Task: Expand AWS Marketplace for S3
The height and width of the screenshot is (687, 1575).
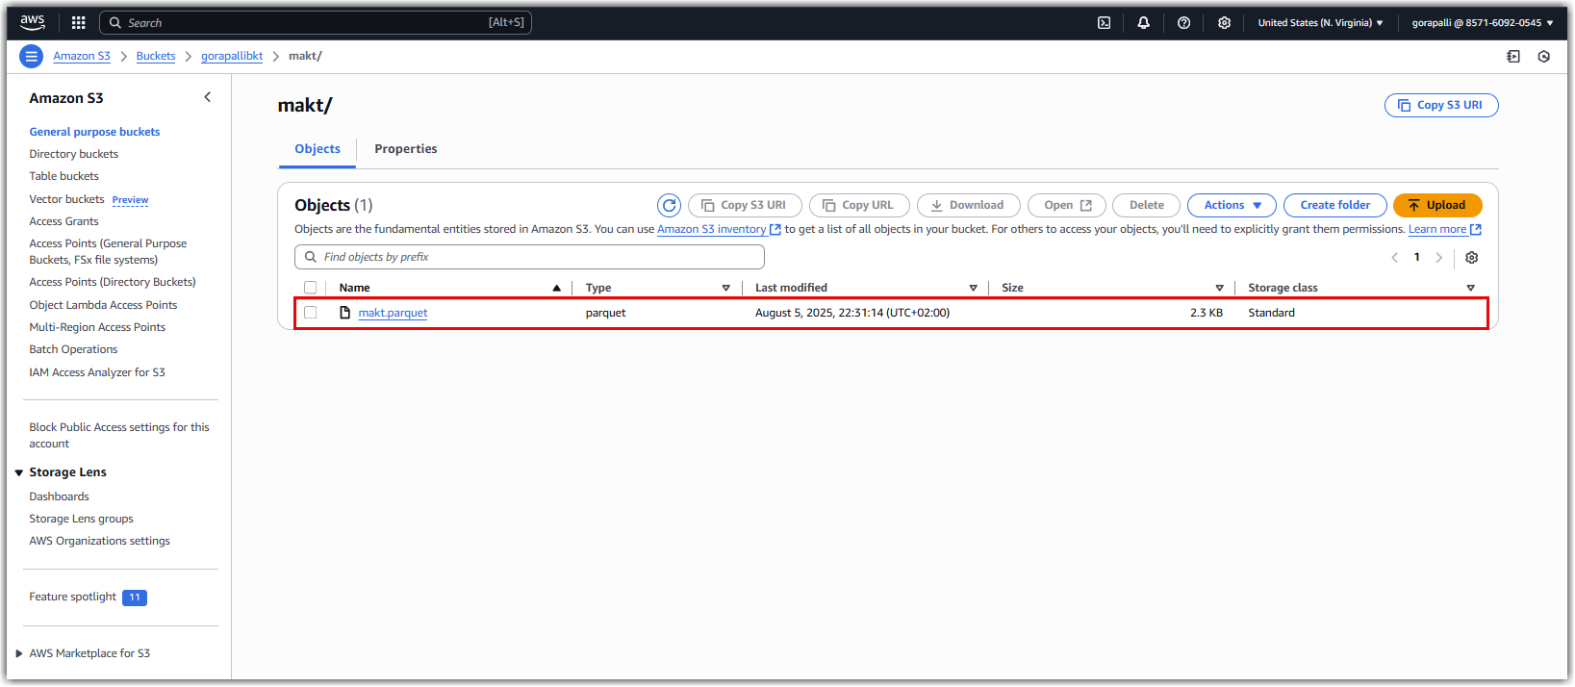Action: [19, 653]
